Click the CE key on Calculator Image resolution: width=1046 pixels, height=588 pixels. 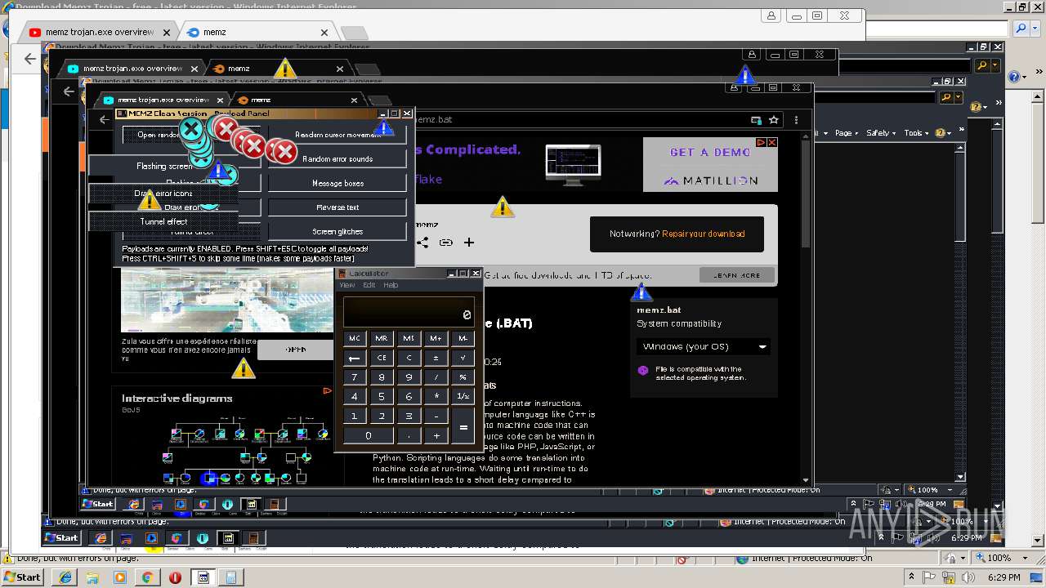[381, 358]
